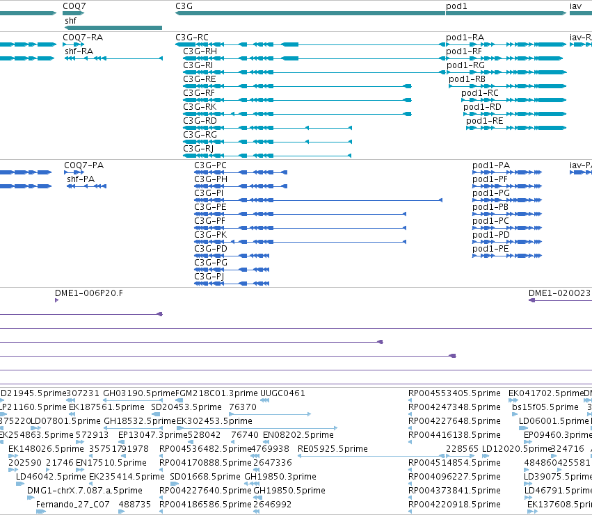The height and width of the screenshot is (515, 592).
Task: Open the C3G-PJ CDS label
Action: [209, 277]
